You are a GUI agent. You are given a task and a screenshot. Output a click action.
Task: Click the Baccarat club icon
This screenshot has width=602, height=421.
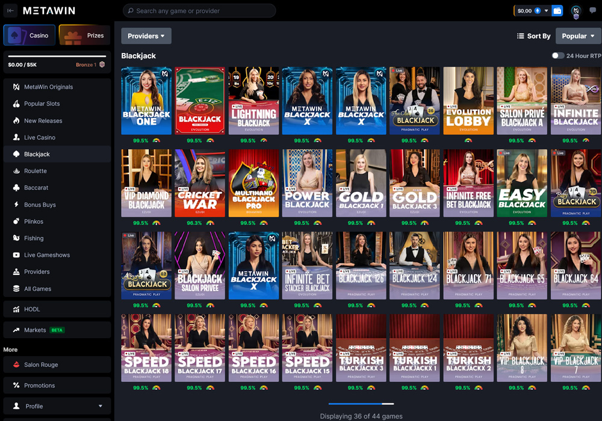pyautogui.click(x=16, y=188)
